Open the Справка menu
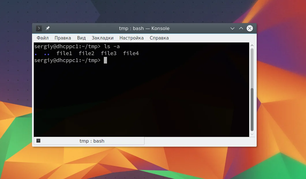This screenshot has width=306, height=179. click(159, 38)
